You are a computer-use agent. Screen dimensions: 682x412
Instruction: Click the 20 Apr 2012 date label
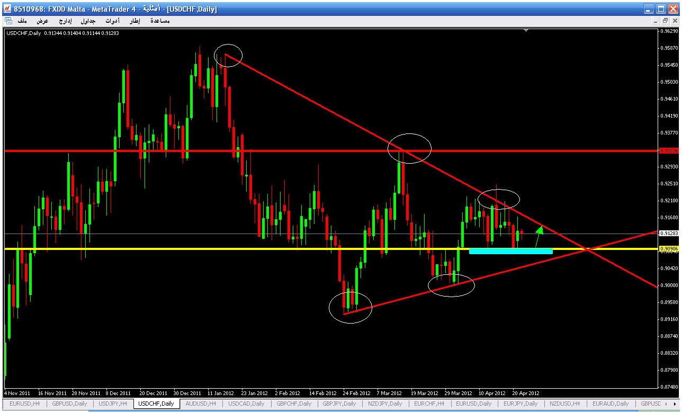pos(525,393)
